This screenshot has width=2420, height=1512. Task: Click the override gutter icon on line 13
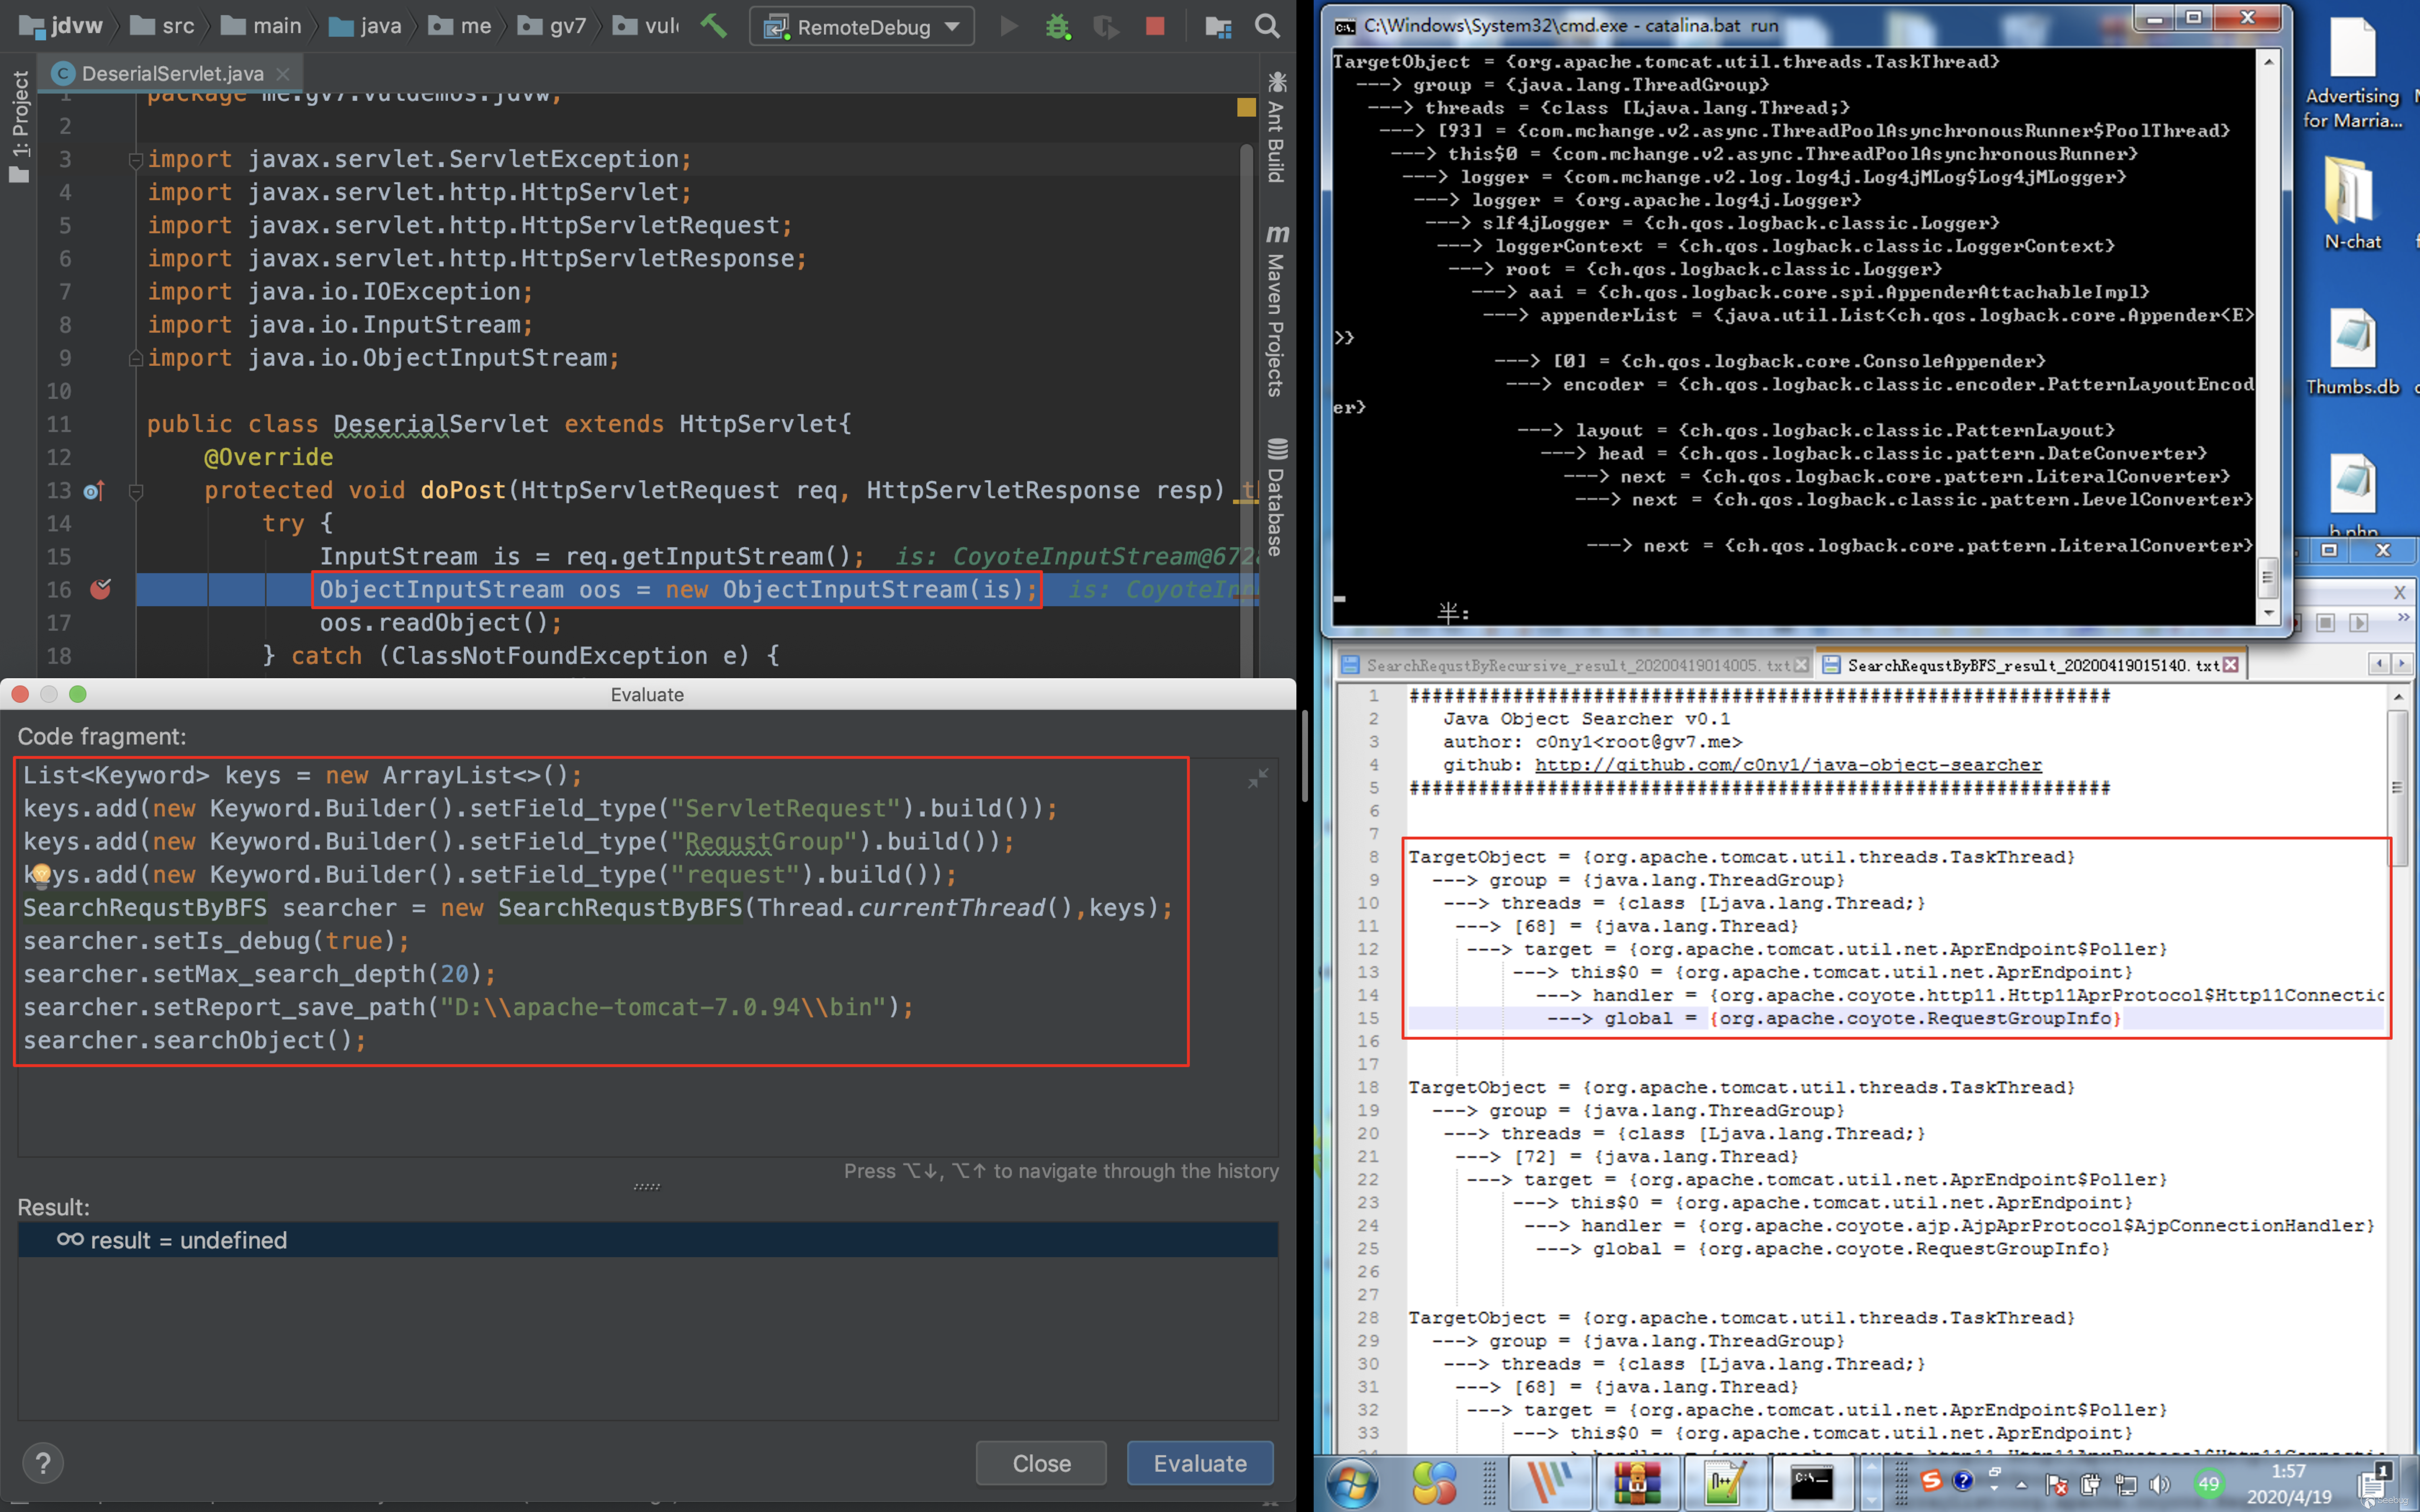click(94, 491)
